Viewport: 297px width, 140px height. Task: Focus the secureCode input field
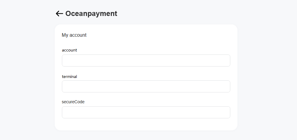(146, 112)
